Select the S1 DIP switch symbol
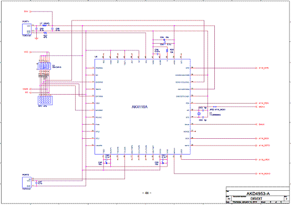The image size is (291, 205). tap(44, 66)
